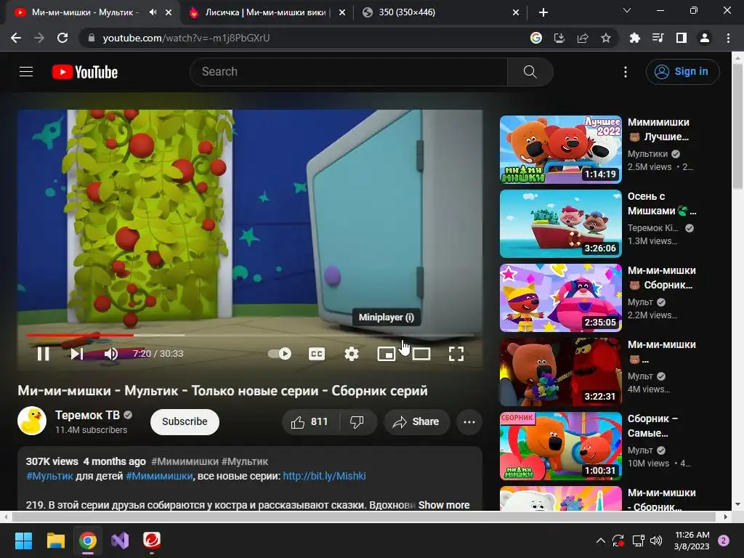Expand description with Show more
The height and width of the screenshot is (558, 744).
click(444, 505)
